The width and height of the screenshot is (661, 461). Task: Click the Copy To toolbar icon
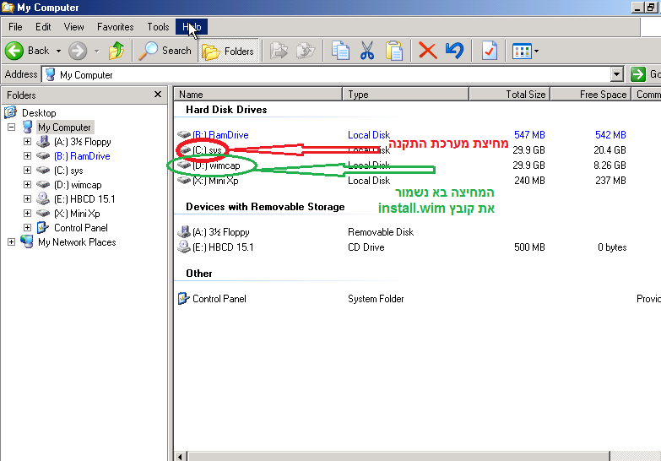(306, 51)
